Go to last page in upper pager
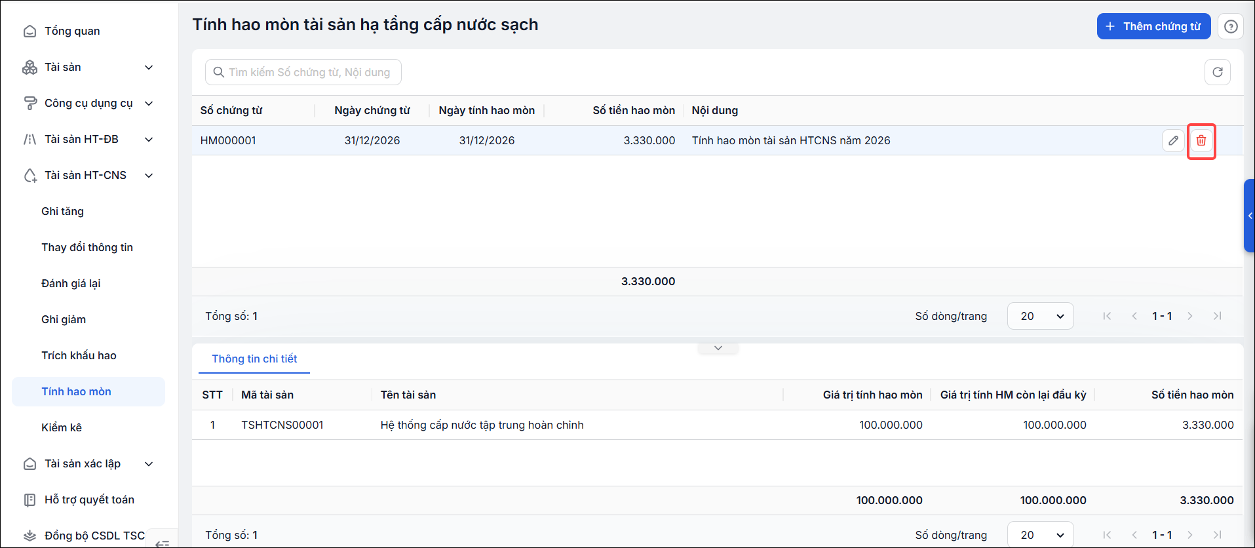This screenshot has height=548, width=1255. [x=1217, y=316]
